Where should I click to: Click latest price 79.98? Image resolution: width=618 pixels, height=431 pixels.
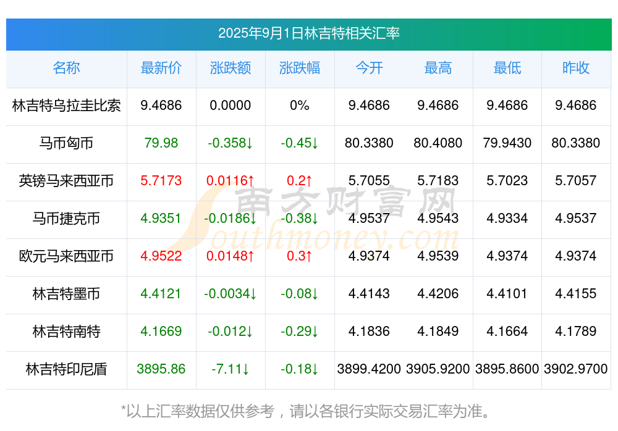pyautogui.click(x=161, y=143)
